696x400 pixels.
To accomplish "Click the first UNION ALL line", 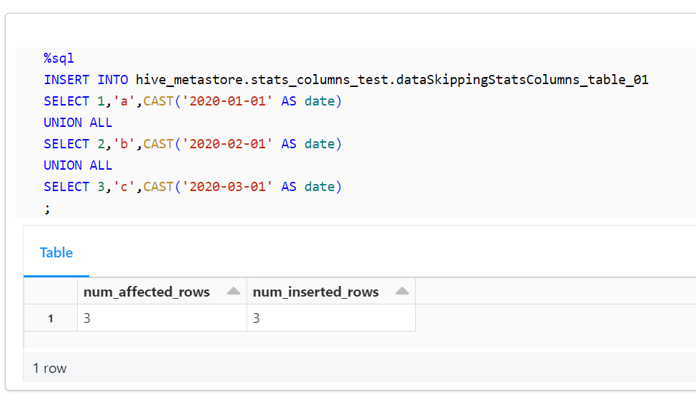I will point(78,122).
